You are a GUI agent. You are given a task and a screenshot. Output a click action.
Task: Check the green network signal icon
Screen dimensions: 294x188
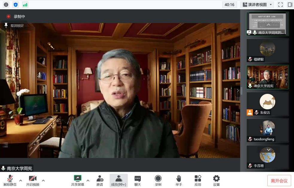click(25, 4)
